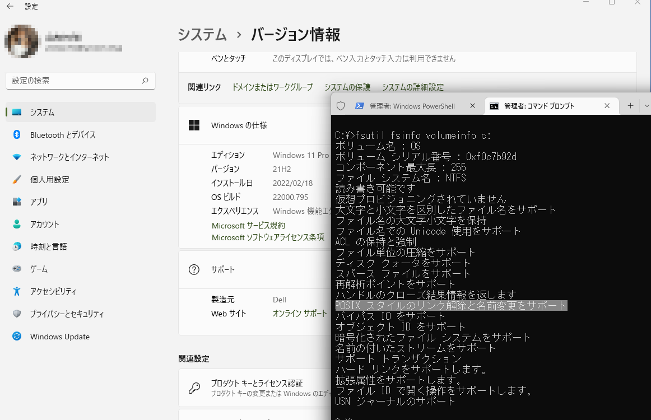Select the 管理者: コマンド プロンプト tab
The width and height of the screenshot is (651, 420).
point(538,105)
